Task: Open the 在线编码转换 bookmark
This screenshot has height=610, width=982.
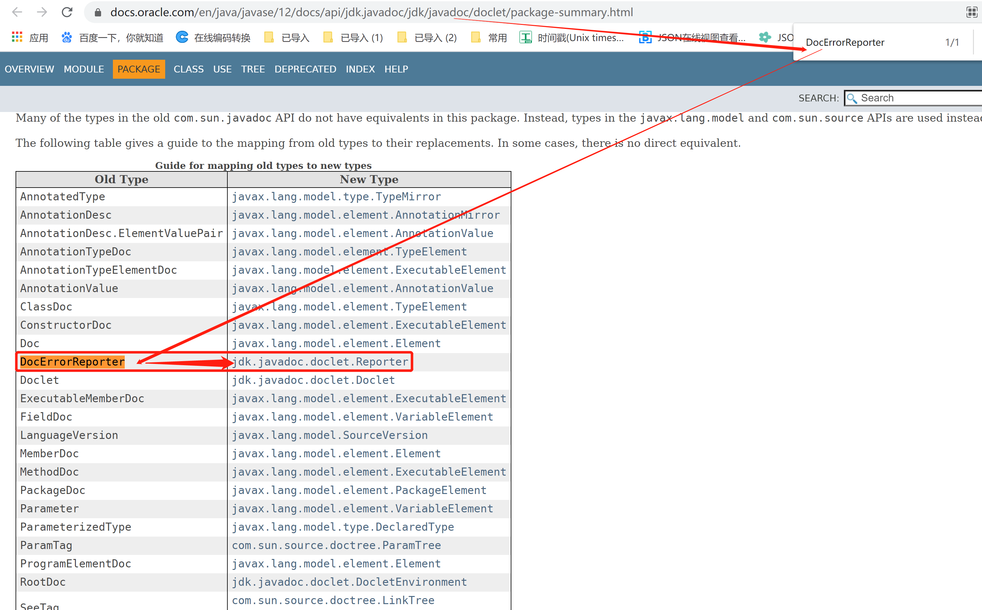Action: point(213,38)
